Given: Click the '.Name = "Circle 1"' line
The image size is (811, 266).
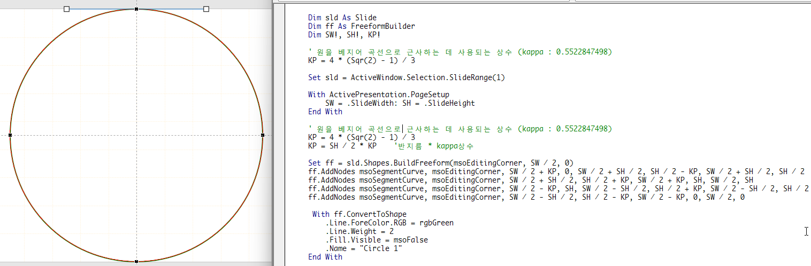Looking at the screenshot, I should click(363, 248).
